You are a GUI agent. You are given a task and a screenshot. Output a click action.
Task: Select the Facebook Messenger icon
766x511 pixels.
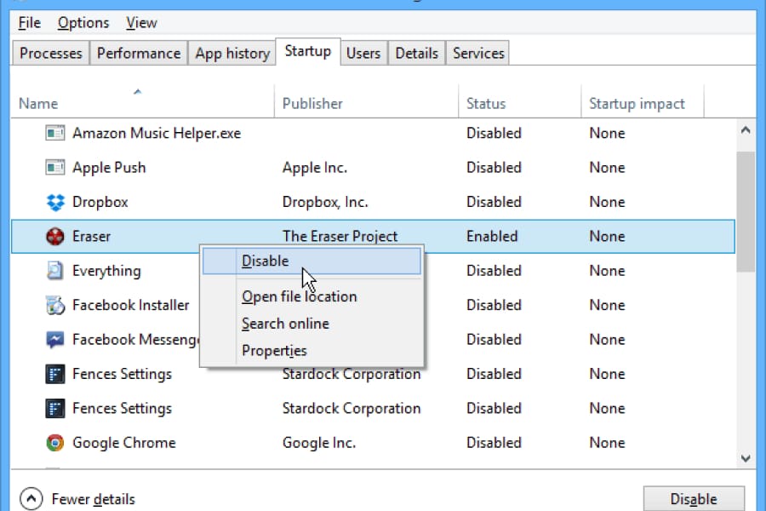coord(55,340)
